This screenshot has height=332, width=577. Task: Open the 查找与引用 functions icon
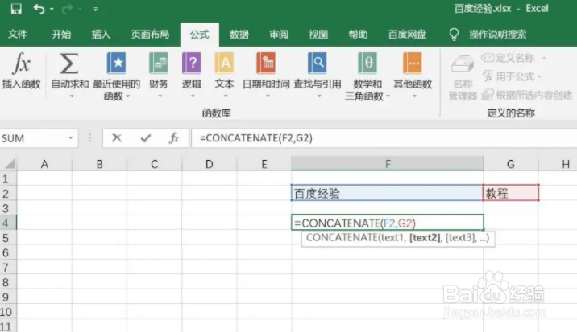coord(318,64)
